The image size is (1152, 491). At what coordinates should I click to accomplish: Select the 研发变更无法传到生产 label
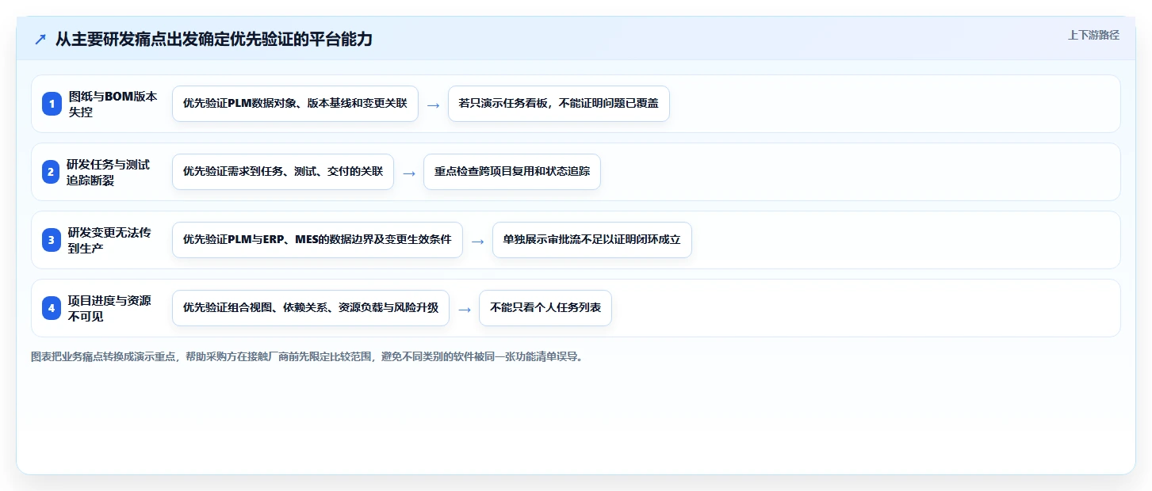coord(109,240)
